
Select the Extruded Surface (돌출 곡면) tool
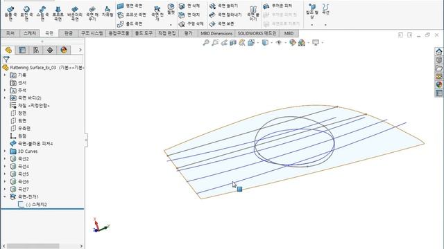[10, 14]
